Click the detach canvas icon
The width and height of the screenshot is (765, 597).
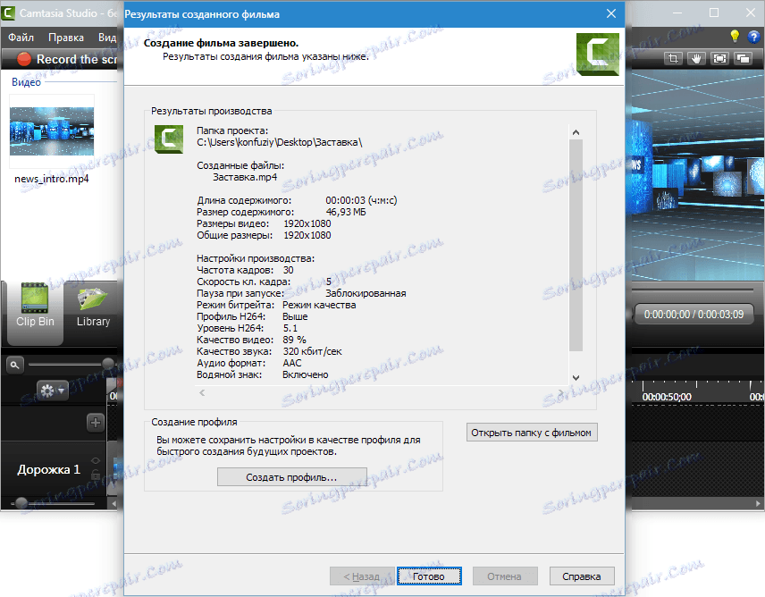[x=742, y=56]
